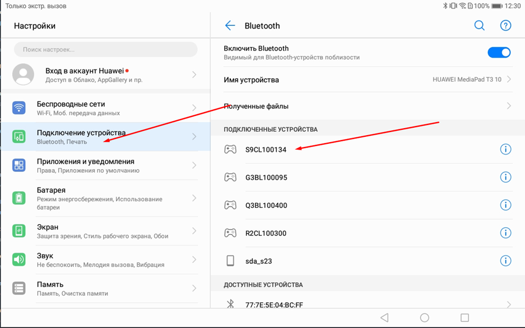Open info for device sda_s23
This screenshot has height=328, width=525.
point(506,261)
